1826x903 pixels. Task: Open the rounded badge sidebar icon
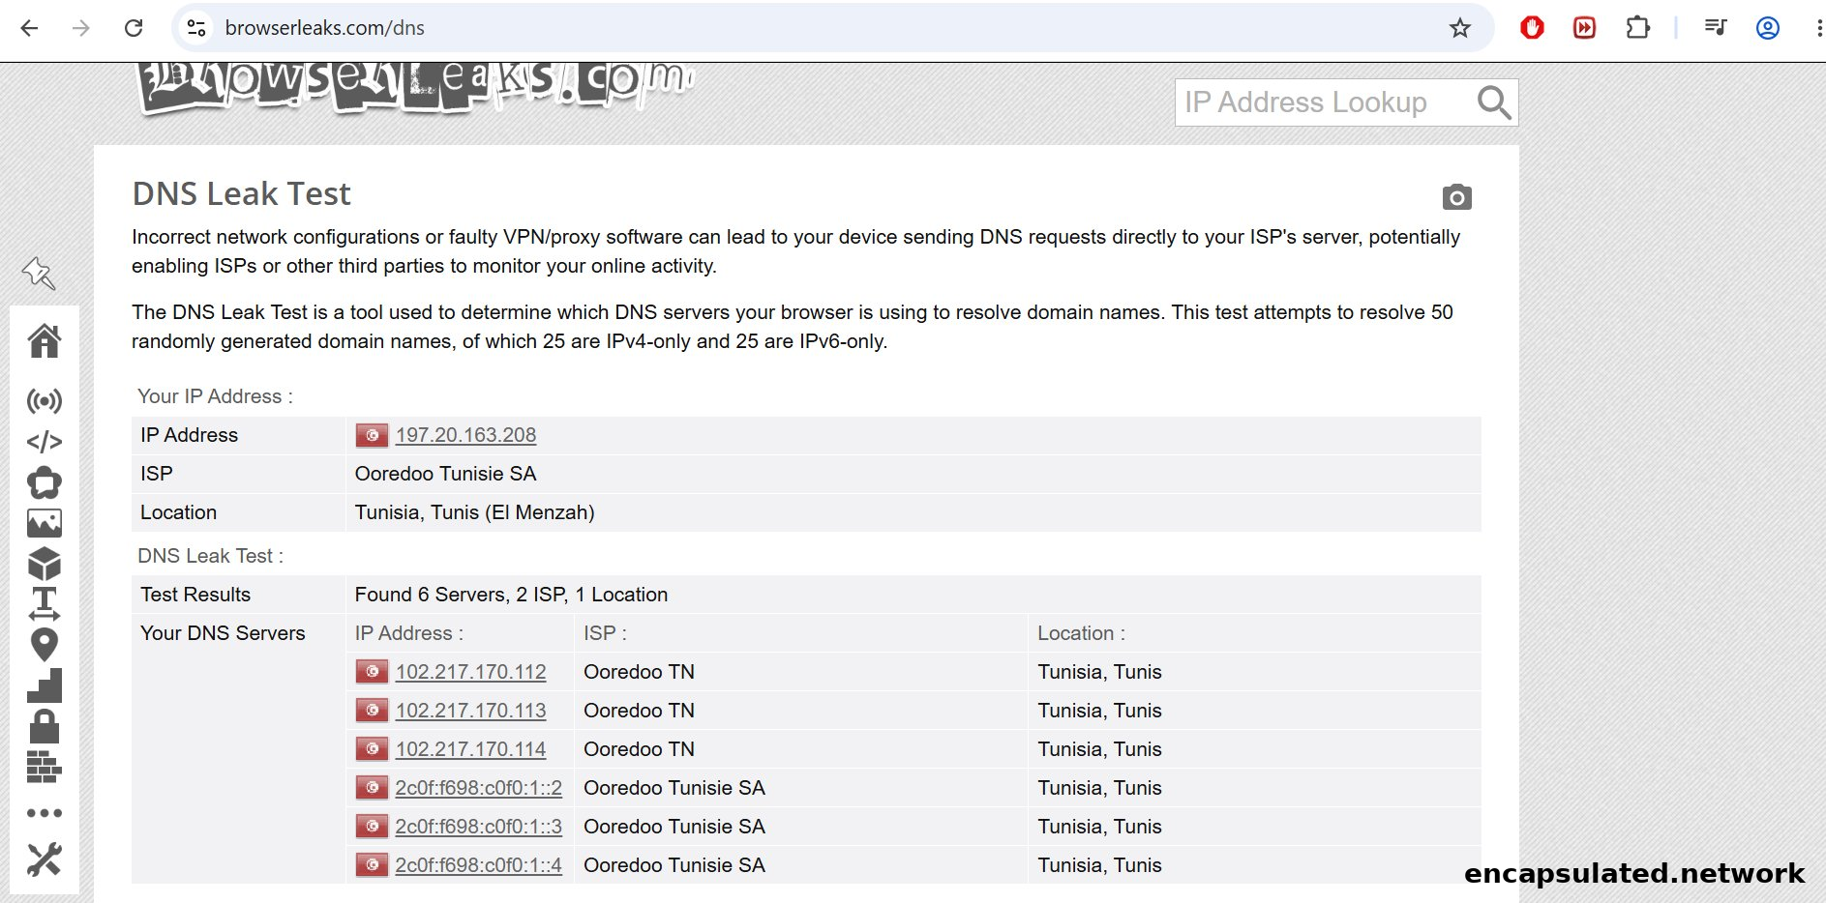45,482
